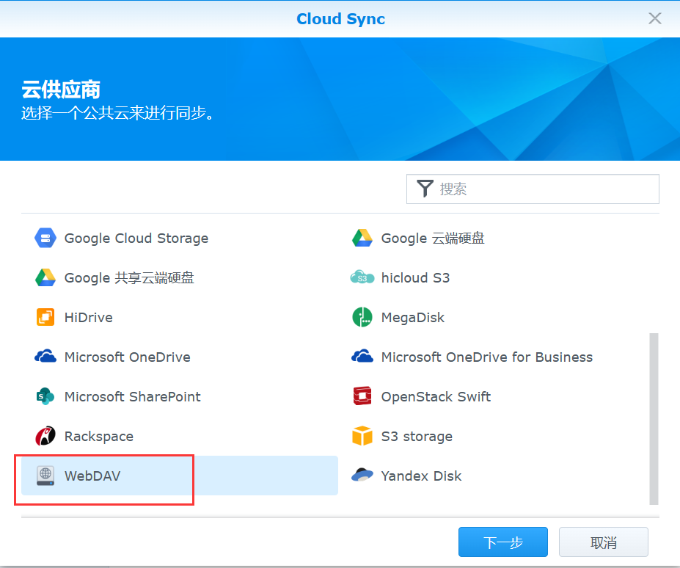This screenshot has height=568, width=680.
Task: Select the Rackspace icon
Action: coord(45,436)
